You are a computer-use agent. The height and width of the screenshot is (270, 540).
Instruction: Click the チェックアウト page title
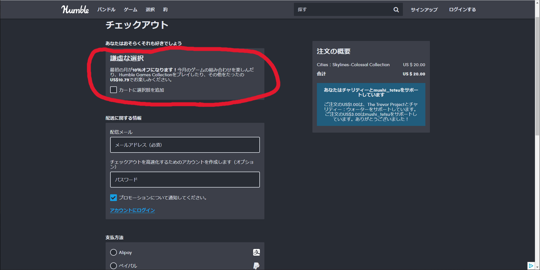pyautogui.click(x=137, y=25)
